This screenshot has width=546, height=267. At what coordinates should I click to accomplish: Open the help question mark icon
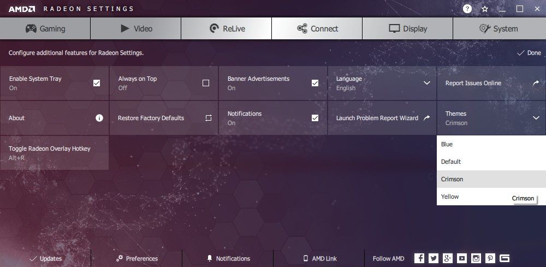coord(467,9)
